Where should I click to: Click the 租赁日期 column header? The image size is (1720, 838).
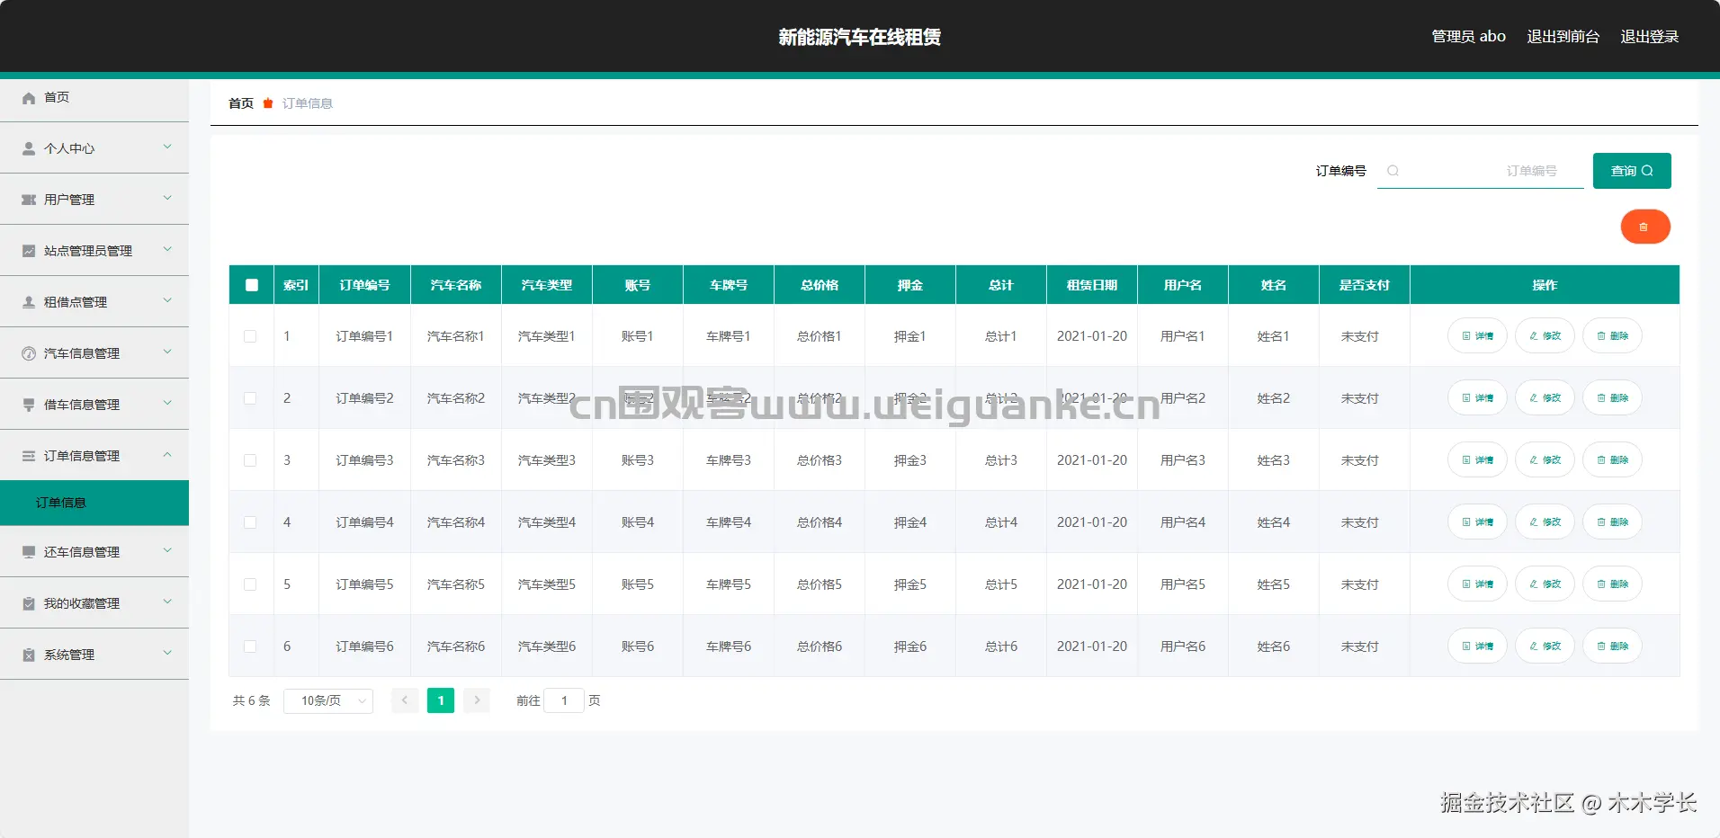click(x=1092, y=285)
